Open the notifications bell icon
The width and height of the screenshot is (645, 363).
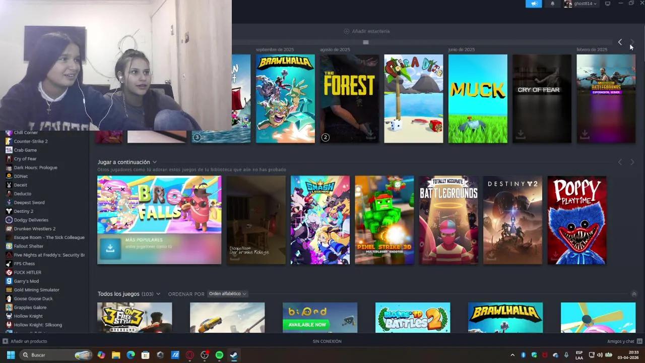click(552, 4)
